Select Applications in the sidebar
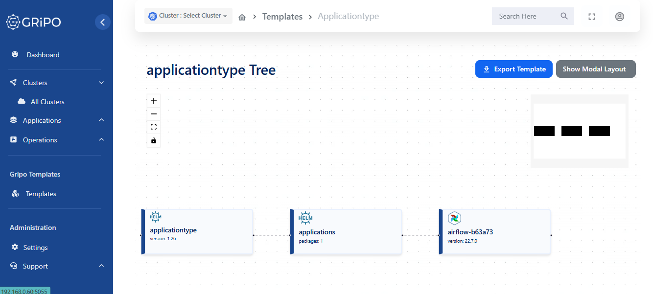 pos(42,120)
